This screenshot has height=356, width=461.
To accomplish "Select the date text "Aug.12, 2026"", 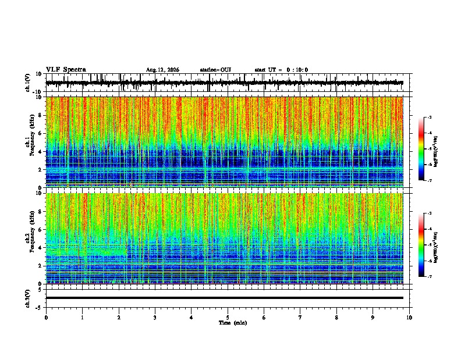I will point(162,70).
